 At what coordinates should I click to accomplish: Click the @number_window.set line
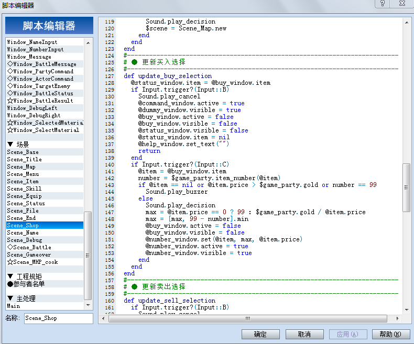224,239
